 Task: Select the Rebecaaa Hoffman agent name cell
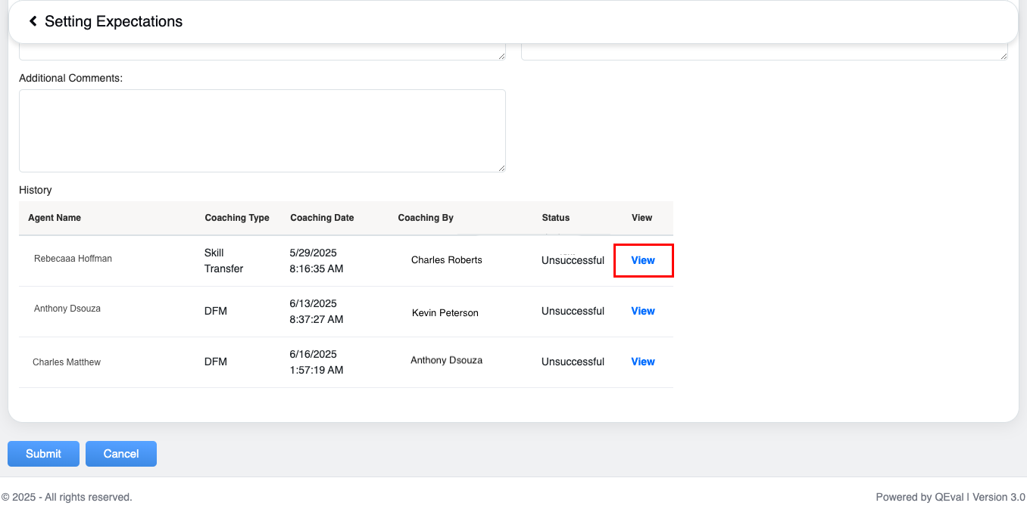pos(73,259)
